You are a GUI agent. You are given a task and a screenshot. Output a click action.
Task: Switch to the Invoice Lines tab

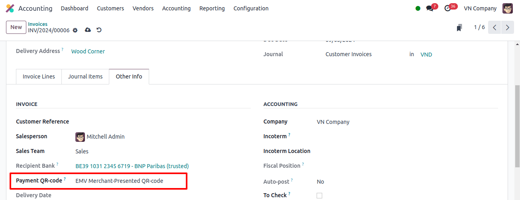tap(39, 76)
